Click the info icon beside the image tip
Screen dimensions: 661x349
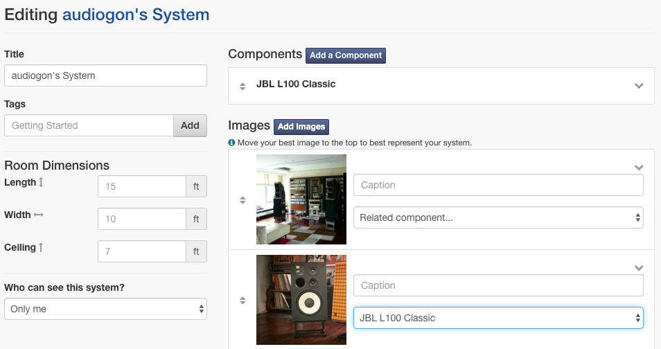point(231,143)
